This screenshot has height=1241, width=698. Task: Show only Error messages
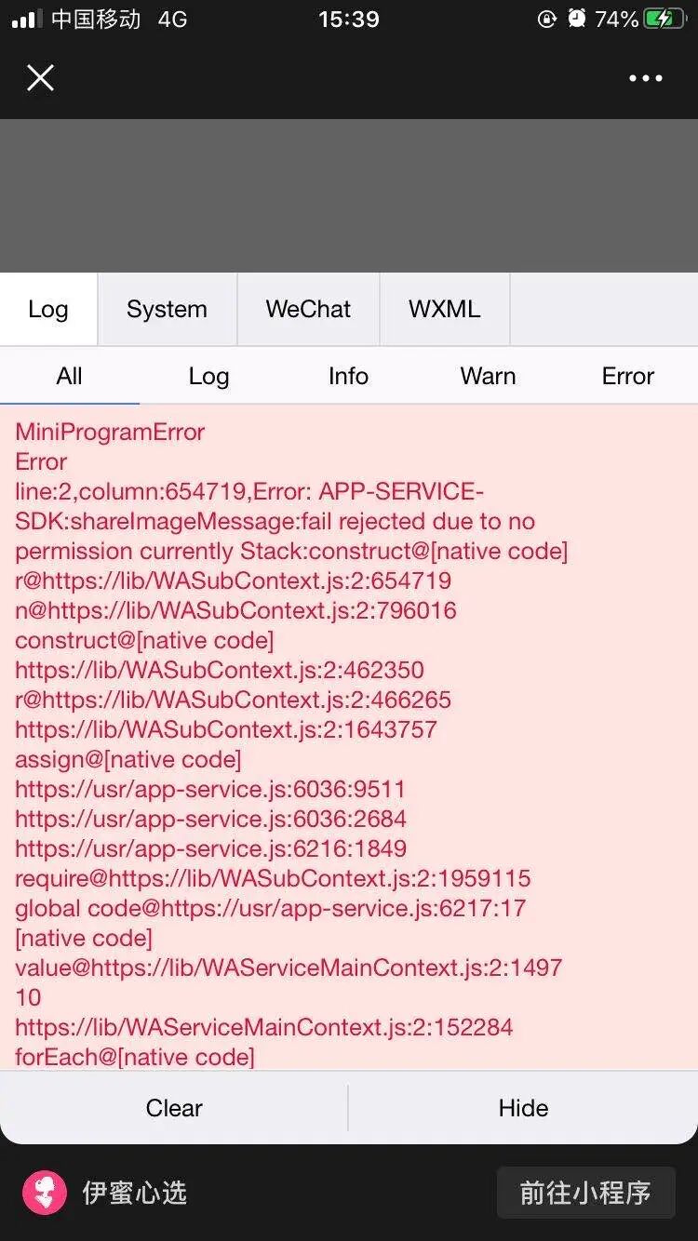coord(628,376)
